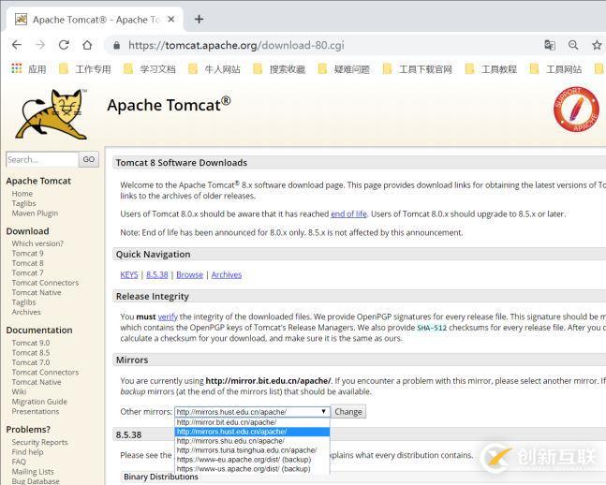Reload the page with refresh icon
Viewport: 606px width, 485px height.
pos(64,45)
